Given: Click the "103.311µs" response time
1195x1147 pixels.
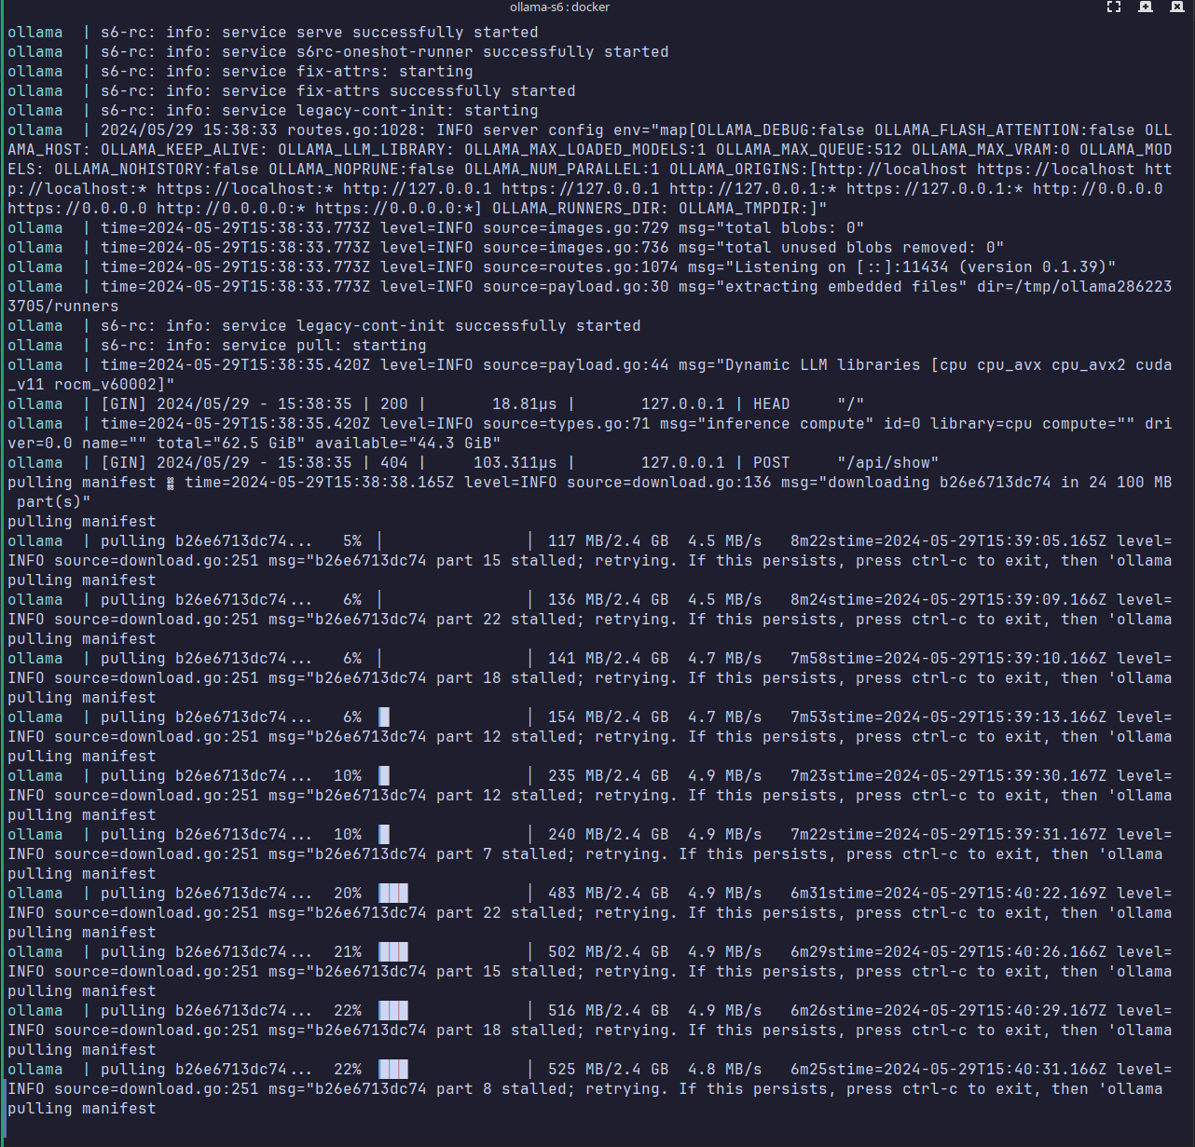Looking at the screenshot, I should pyautogui.click(x=515, y=463).
